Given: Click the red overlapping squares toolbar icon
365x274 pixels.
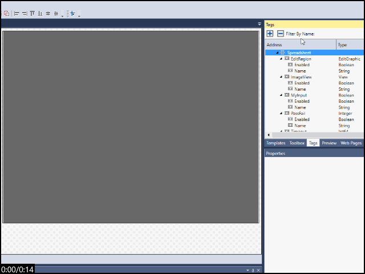Looking at the screenshot, I should (6, 13).
